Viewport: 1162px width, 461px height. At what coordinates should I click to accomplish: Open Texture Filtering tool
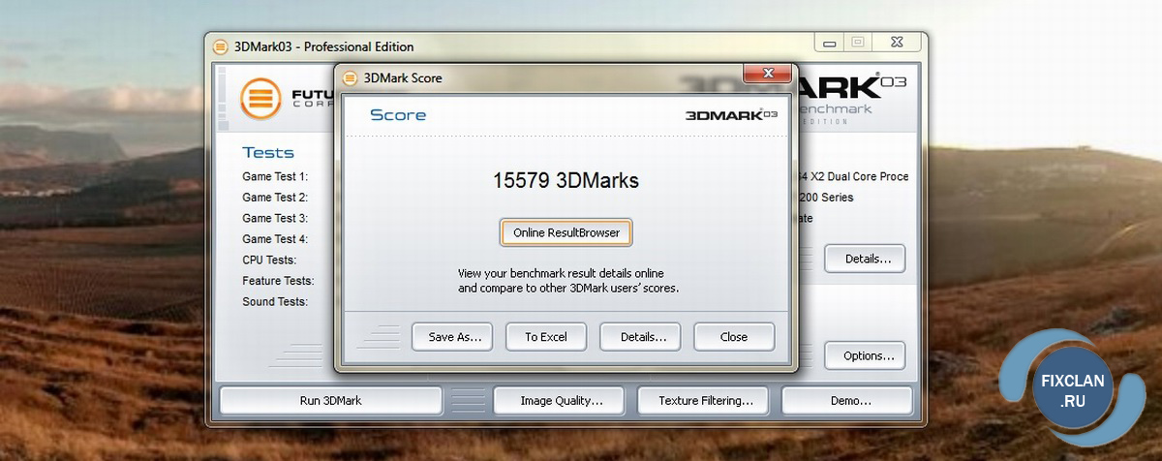[x=705, y=400]
